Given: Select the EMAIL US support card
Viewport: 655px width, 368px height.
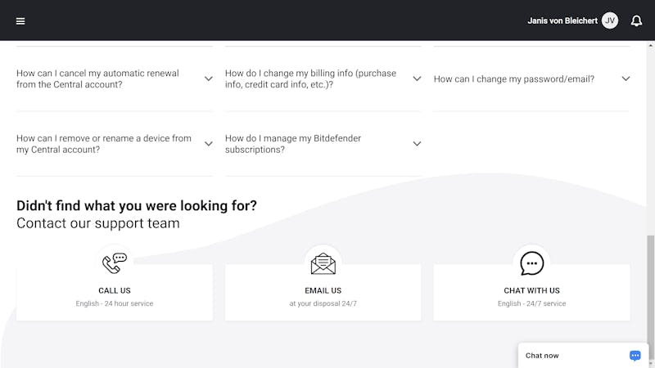Looking at the screenshot, I should (x=323, y=292).
